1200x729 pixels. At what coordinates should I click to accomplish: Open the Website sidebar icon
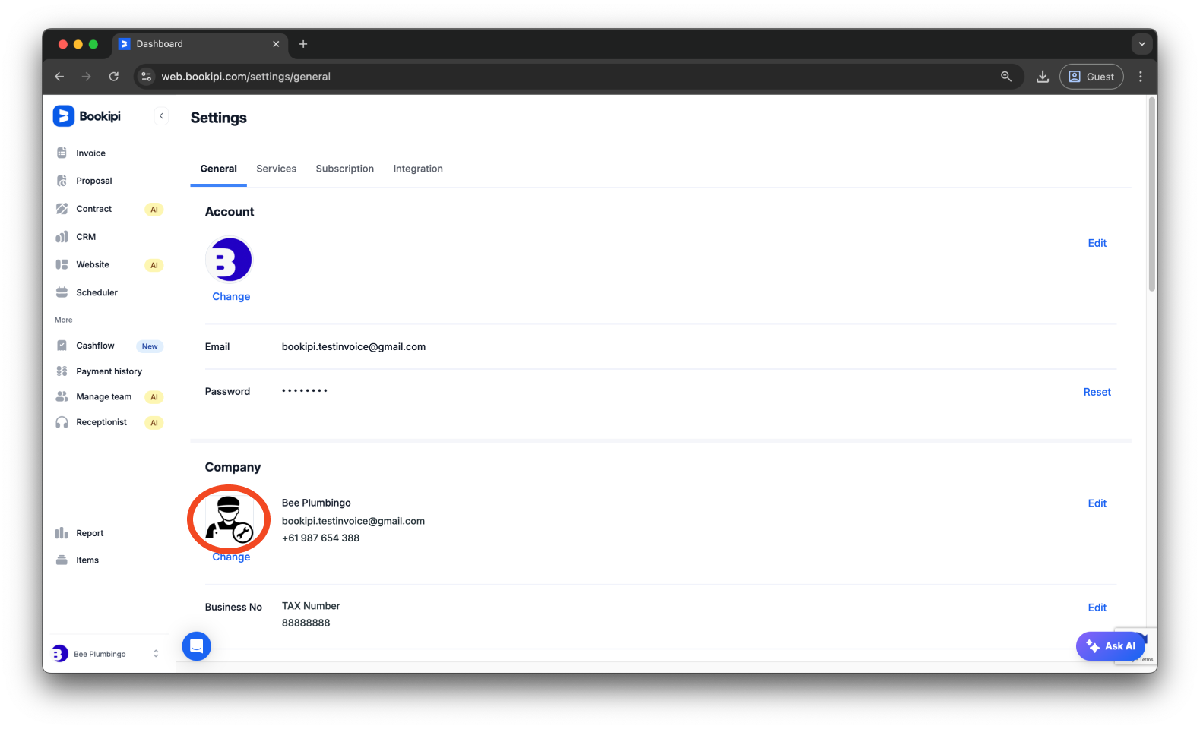click(62, 264)
